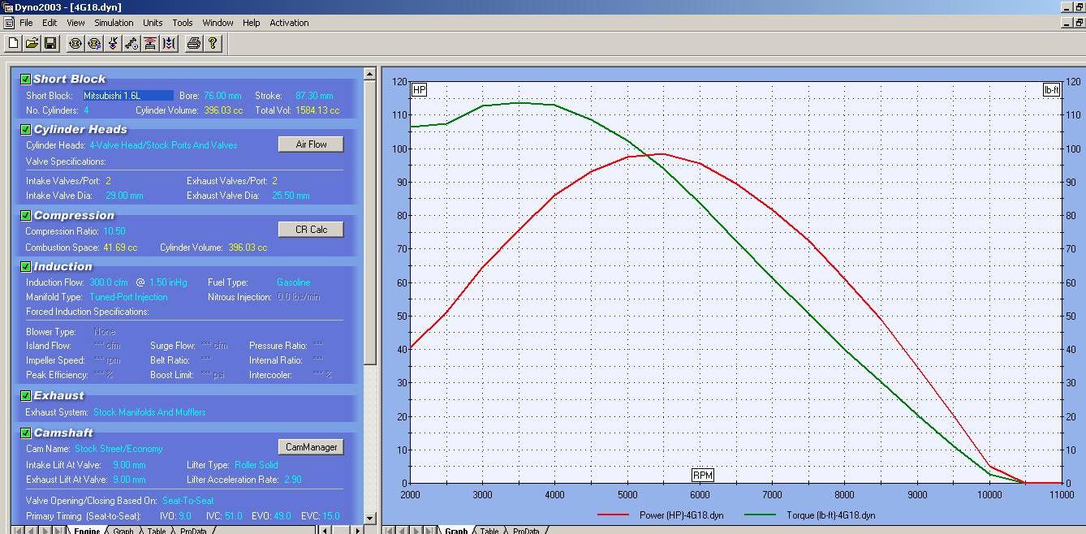The image size is (1086, 534).
Task: Open the Simulation menu
Action: 114,23
